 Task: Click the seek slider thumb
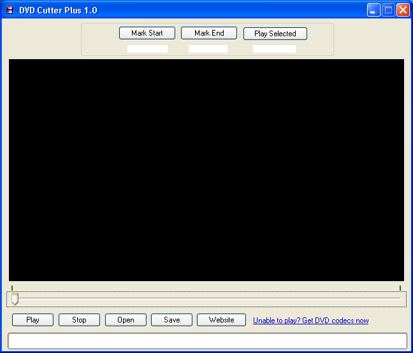pyautogui.click(x=15, y=299)
